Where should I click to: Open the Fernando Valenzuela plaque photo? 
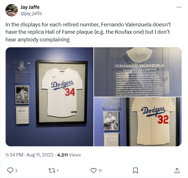[138, 72]
